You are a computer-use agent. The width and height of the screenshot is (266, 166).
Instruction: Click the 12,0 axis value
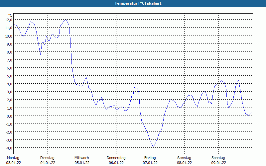pos(9,20)
